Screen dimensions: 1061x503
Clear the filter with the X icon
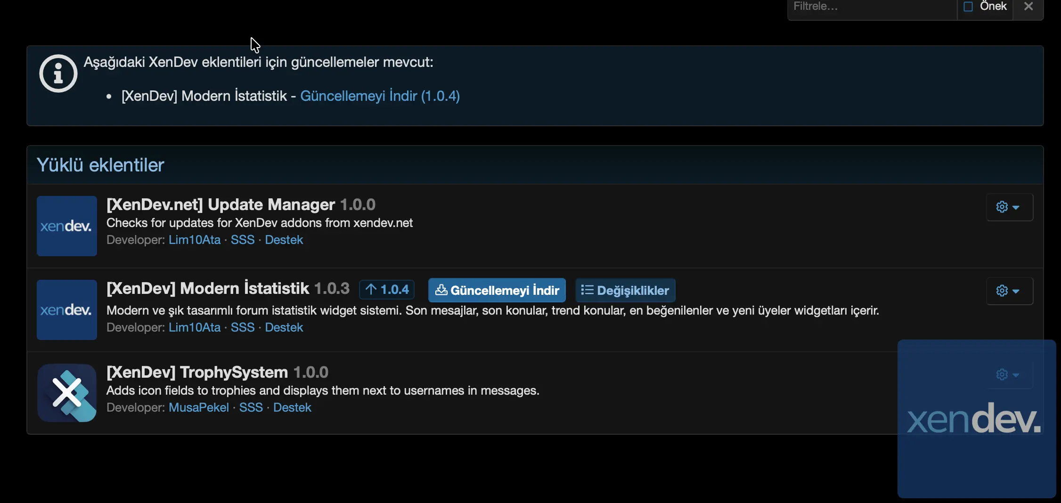coord(1028,7)
